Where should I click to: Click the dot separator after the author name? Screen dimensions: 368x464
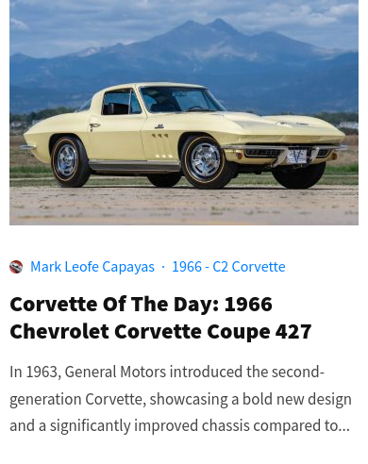click(x=163, y=267)
